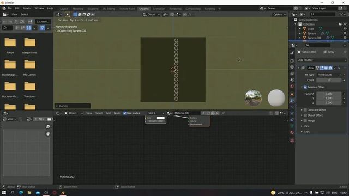Open the Render menu
This screenshot has width=349, height=196.
27,8
